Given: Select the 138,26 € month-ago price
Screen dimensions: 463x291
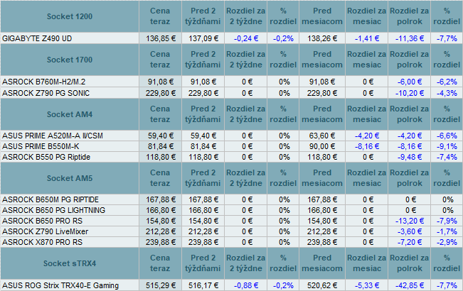Looking at the screenshot, I should 322,38.
